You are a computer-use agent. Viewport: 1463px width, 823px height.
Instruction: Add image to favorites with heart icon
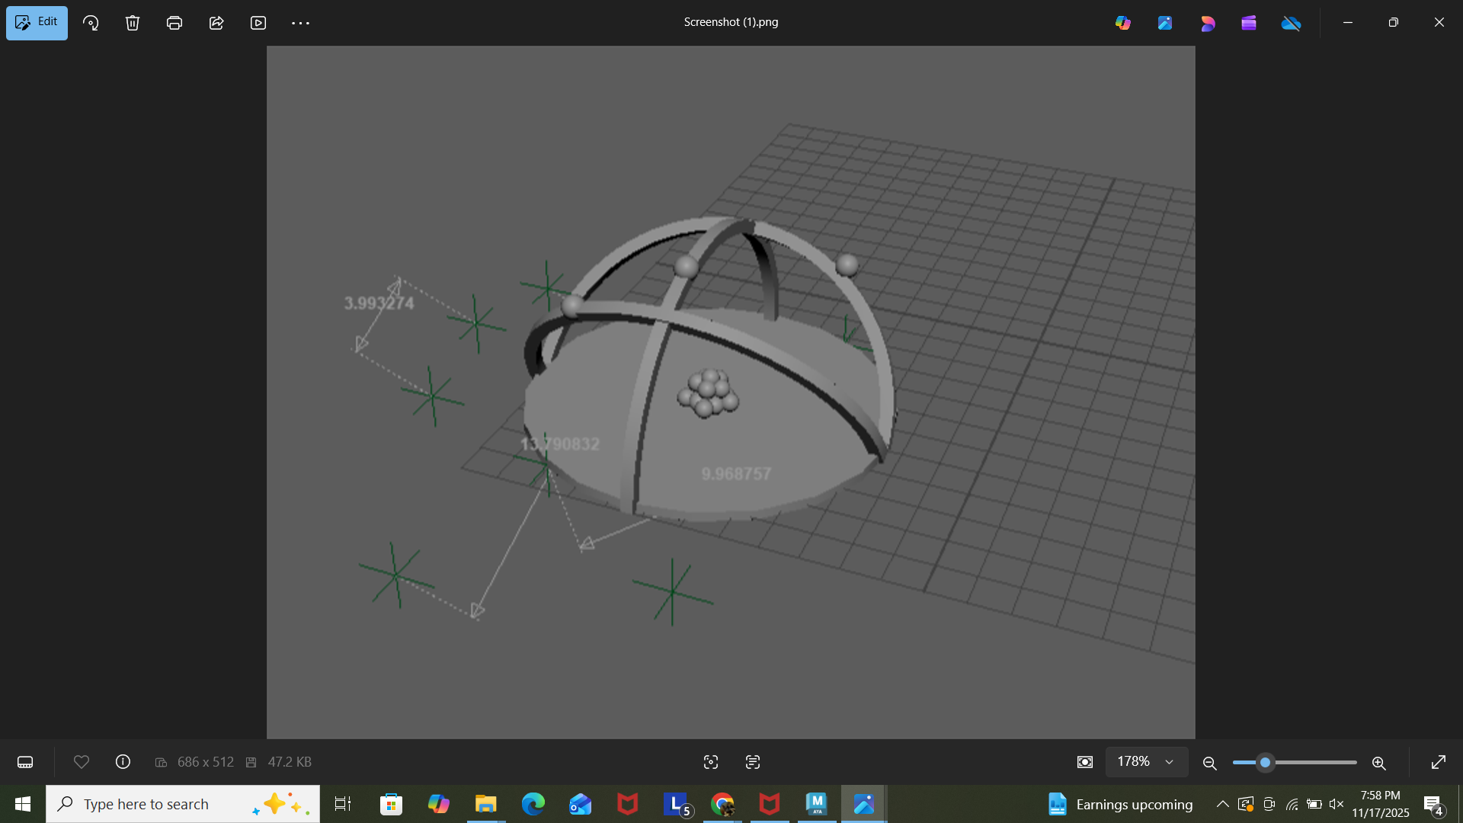tap(82, 762)
